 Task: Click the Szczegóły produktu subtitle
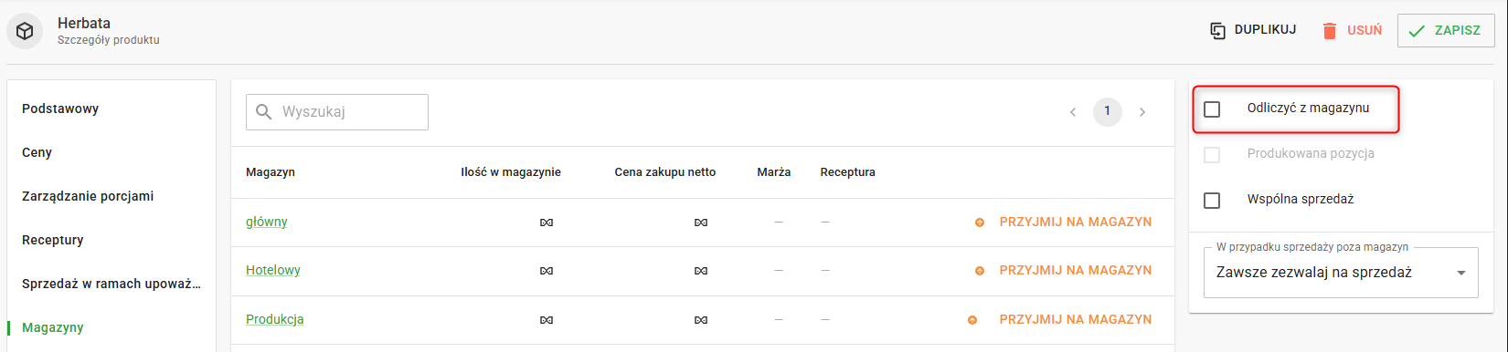(109, 40)
